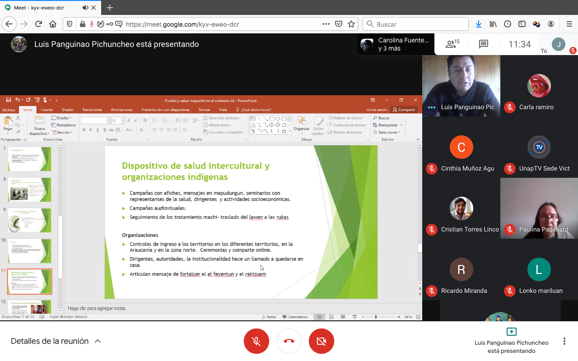Open page actions three-dot menu

click(326, 24)
